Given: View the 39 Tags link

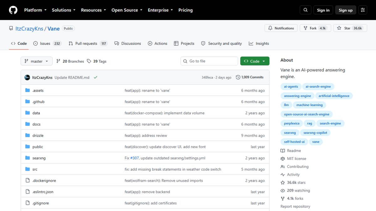Looking at the screenshot, I should pyautogui.click(x=97, y=61).
